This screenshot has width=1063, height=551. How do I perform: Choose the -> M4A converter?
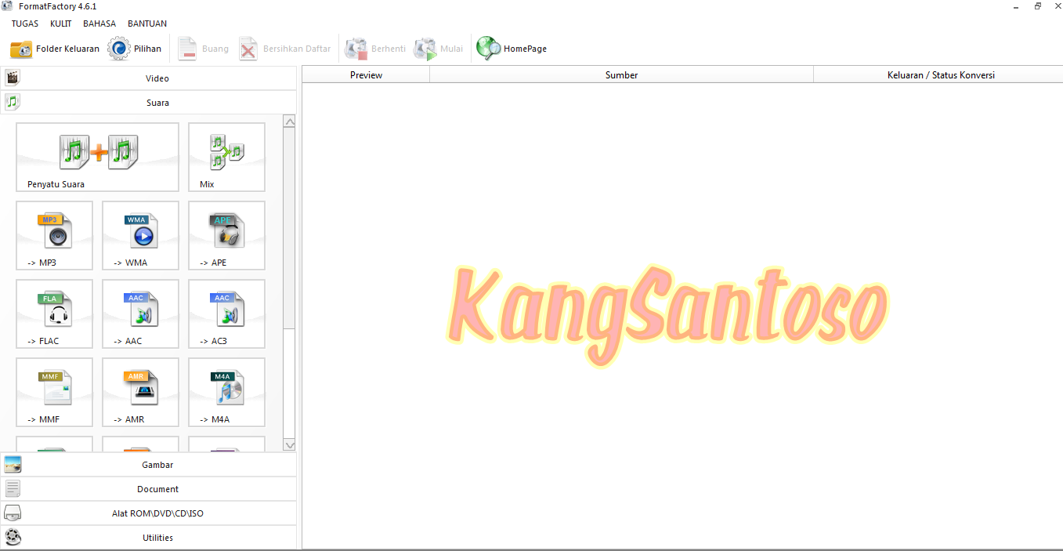pos(226,392)
